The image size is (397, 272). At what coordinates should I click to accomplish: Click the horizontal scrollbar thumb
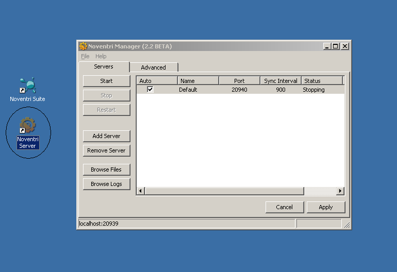pos(224,191)
